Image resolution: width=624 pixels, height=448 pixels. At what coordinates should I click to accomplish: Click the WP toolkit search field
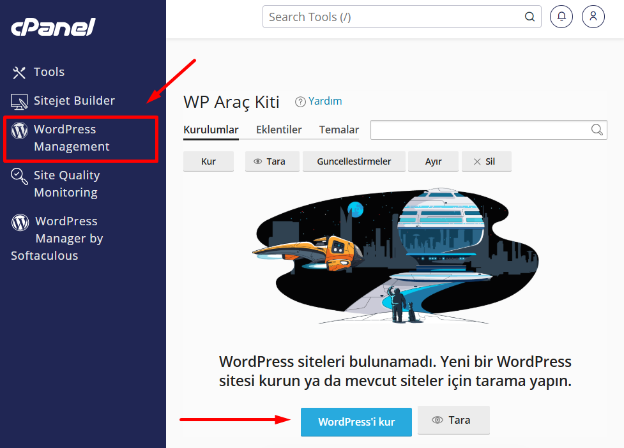point(489,130)
